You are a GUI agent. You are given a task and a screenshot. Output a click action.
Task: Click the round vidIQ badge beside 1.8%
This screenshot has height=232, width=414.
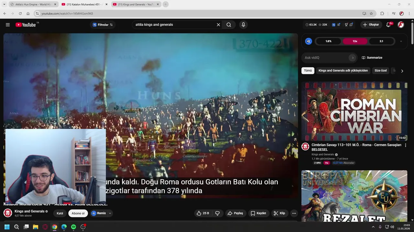point(309,41)
